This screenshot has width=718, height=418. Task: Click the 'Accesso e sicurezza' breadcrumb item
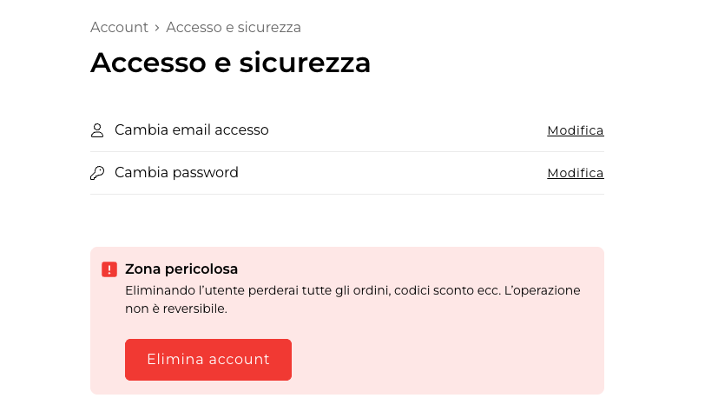234,28
